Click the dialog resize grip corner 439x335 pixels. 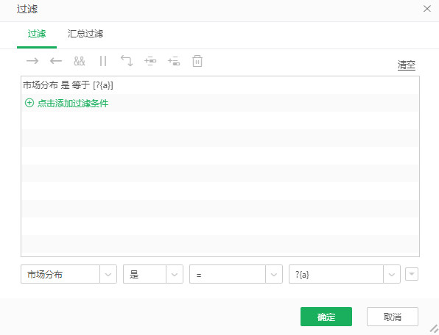click(x=435, y=329)
